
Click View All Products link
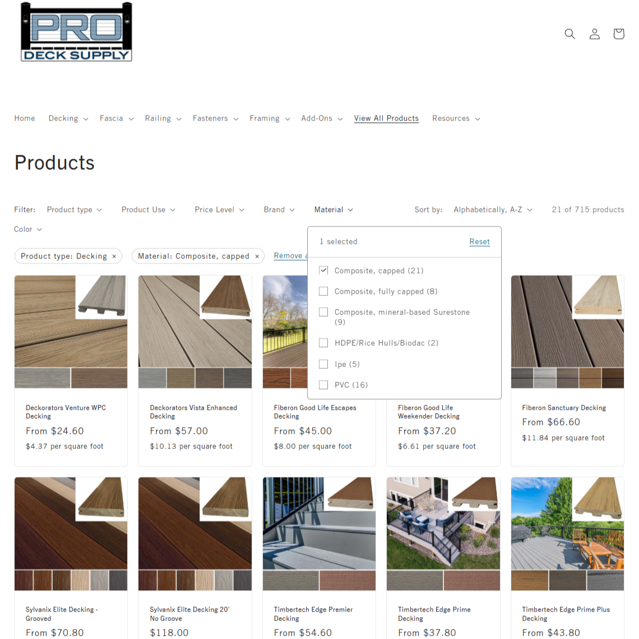(386, 118)
